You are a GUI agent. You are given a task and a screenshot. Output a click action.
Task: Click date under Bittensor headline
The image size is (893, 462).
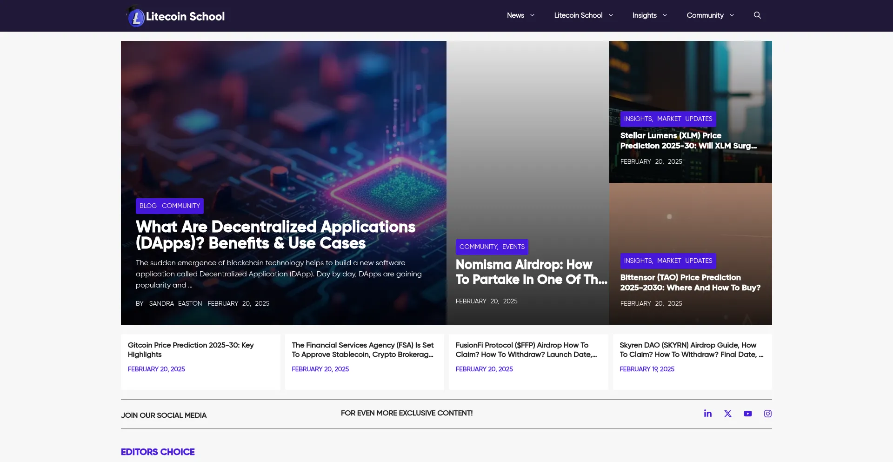pos(651,303)
